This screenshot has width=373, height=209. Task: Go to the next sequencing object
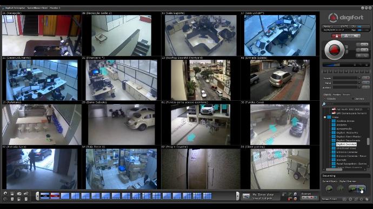point(362,189)
